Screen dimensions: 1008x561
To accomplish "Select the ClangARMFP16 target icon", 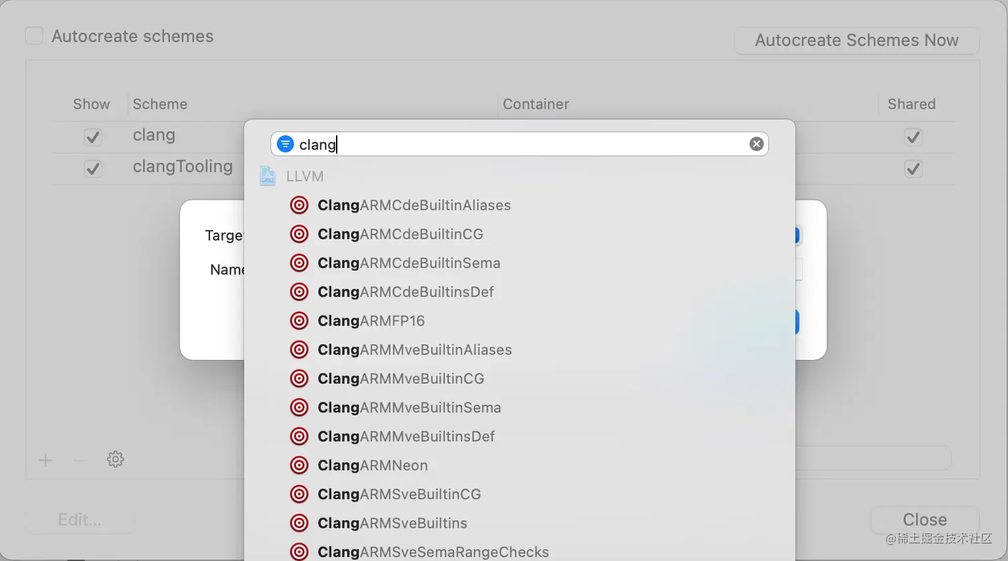I will [x=299, y=321].
